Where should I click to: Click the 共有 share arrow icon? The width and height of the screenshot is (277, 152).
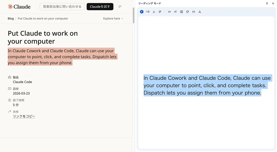point(10,112)
